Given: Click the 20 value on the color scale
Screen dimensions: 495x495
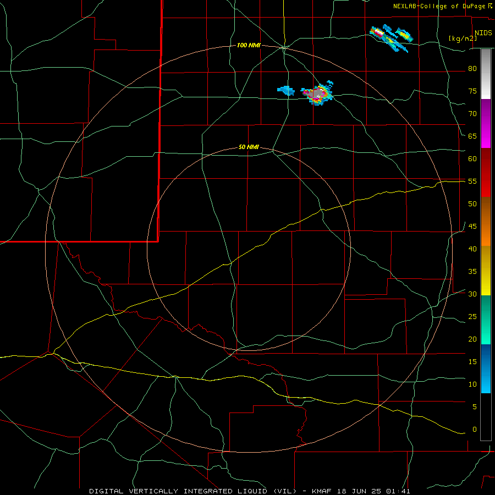Looking at the screenshot, I should coord(472,339).
